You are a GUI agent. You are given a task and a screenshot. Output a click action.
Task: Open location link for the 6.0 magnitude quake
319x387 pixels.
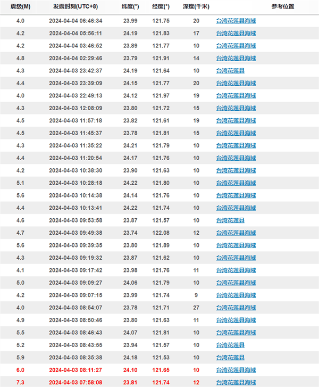[x=236, y=369]
